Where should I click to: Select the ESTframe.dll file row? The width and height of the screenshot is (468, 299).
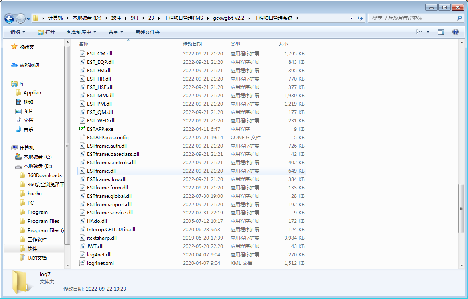tap(192, 171)
